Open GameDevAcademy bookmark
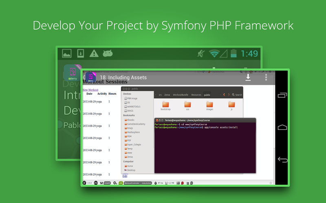Image resolution: width=326 pixels, height=203 pixels. click(135, 124)
